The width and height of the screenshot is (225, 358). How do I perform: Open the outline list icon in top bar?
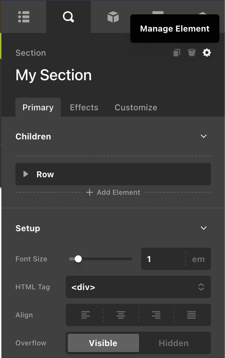coord(24,17)
